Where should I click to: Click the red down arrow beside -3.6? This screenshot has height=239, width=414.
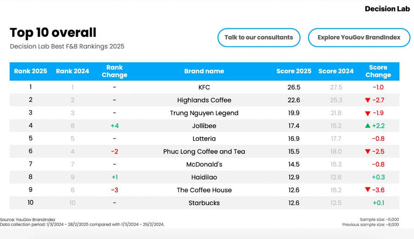368,190
